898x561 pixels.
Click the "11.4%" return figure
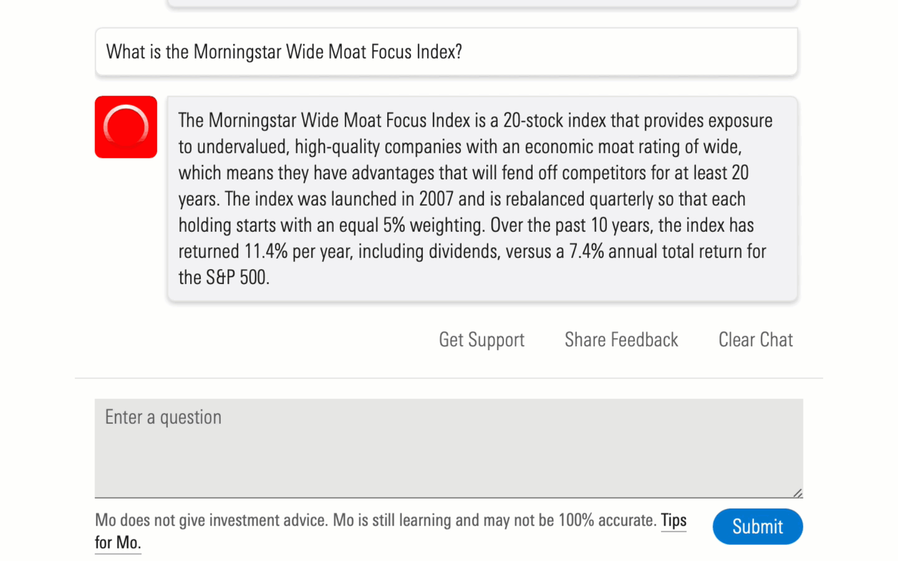point(266,251)
